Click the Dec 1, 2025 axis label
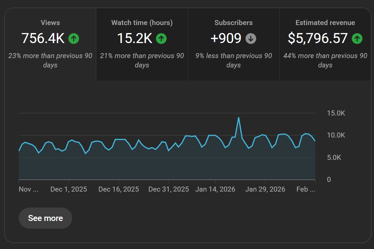The width and height of the screenshot is (374, 249). pyautogui.click(x=69, y=189)
